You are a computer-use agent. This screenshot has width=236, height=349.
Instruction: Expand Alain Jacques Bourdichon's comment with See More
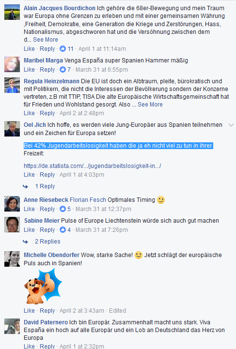coord(46,40)
